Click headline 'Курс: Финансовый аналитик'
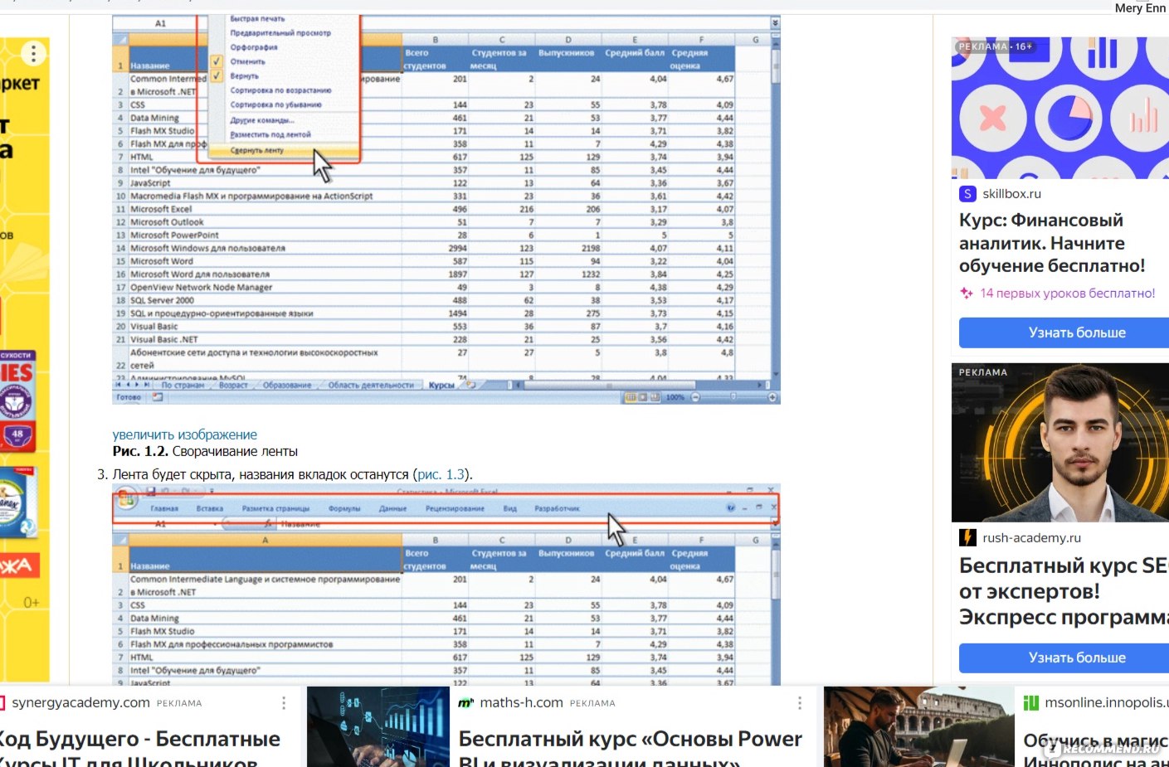 tap(1052, 243)
